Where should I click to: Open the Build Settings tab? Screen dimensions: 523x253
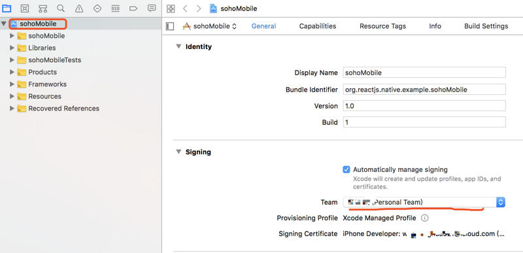coord(486,26)
